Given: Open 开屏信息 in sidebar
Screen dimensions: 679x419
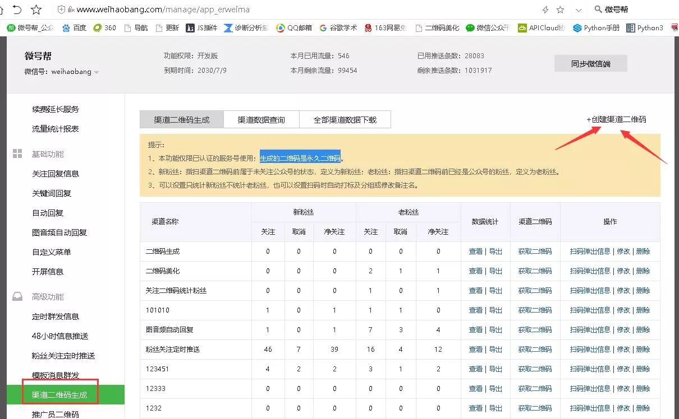Looking at the screenshot, I should pyautogui.click(x=48, y=272).
